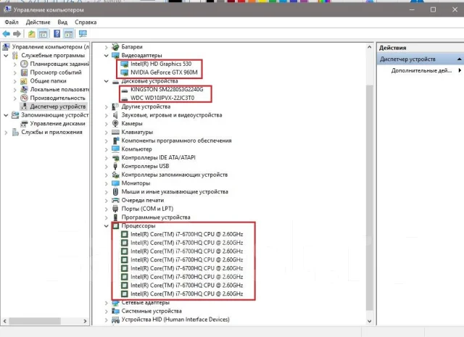This screenshot has height=337, width=464.
Task: Collapse the Видеоадаптеры category
Action: 106,55
